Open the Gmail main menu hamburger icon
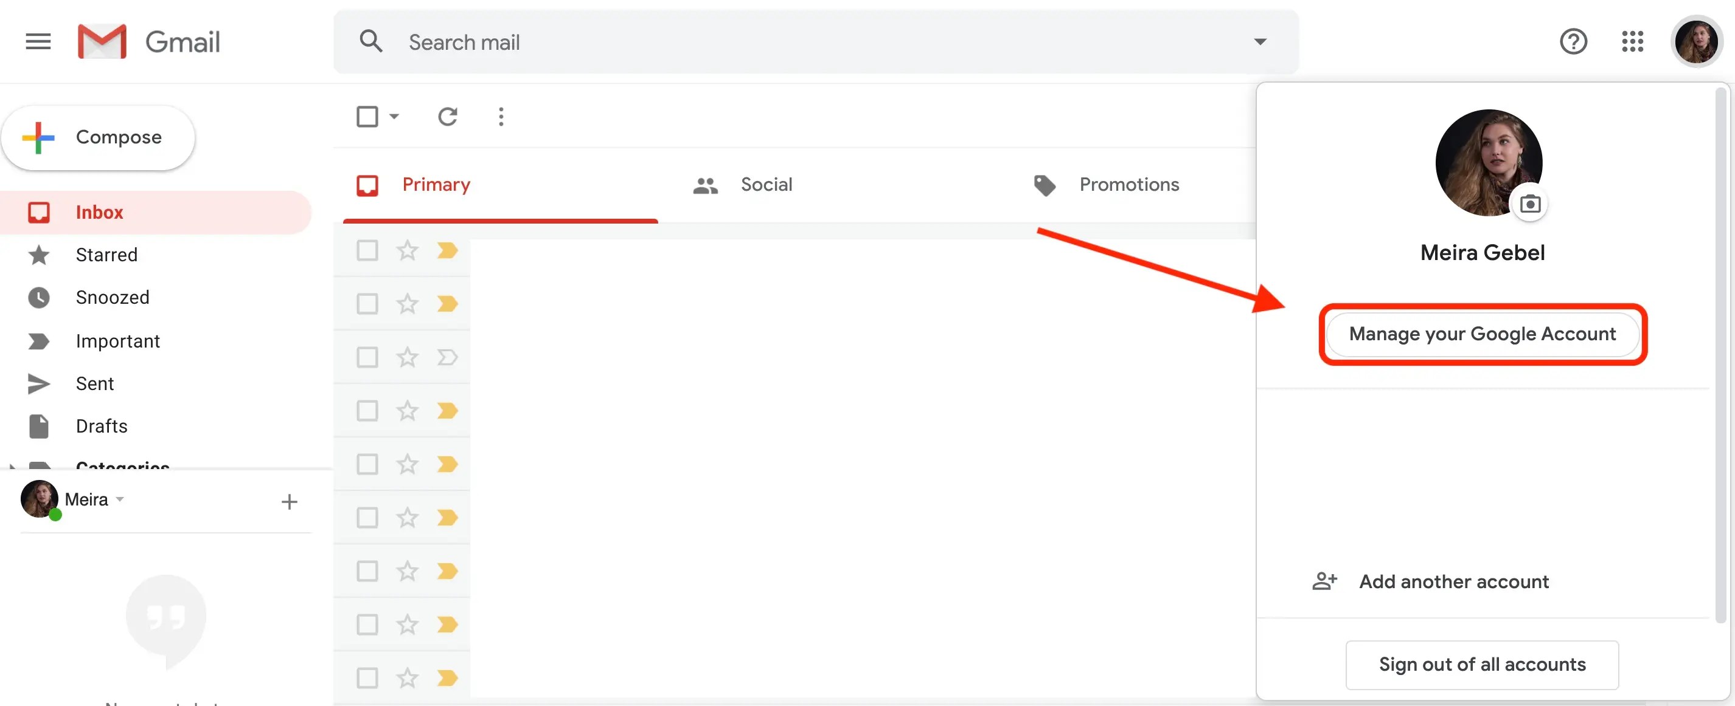This screenshot has height=706, width=1735. pyautogui.click(x=37, y=41)
